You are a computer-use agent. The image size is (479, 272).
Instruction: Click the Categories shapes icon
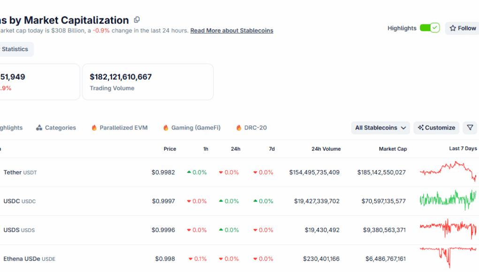pyautogui.click(x=39, y=128)
